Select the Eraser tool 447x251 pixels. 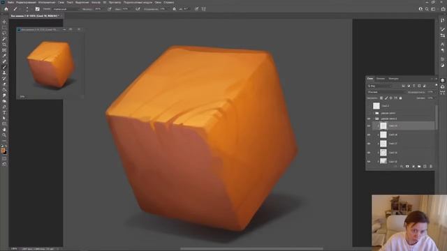(x=4, y=84)
